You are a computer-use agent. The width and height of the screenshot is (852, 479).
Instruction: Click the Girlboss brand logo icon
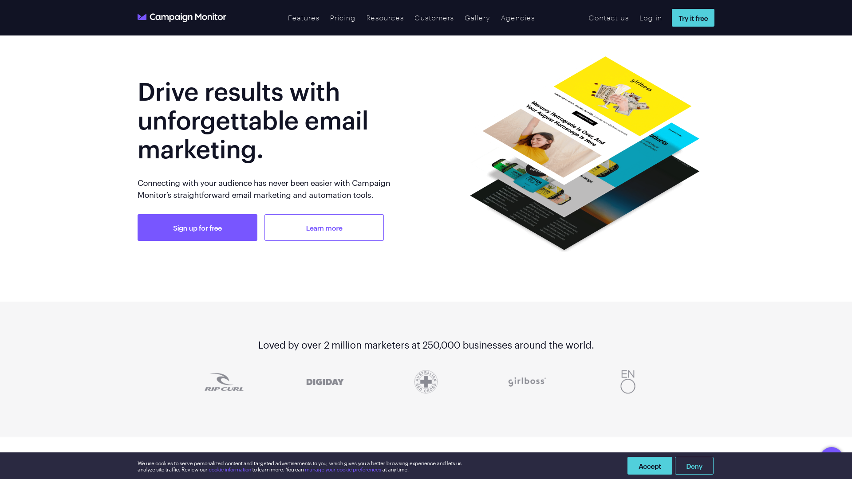527,381
